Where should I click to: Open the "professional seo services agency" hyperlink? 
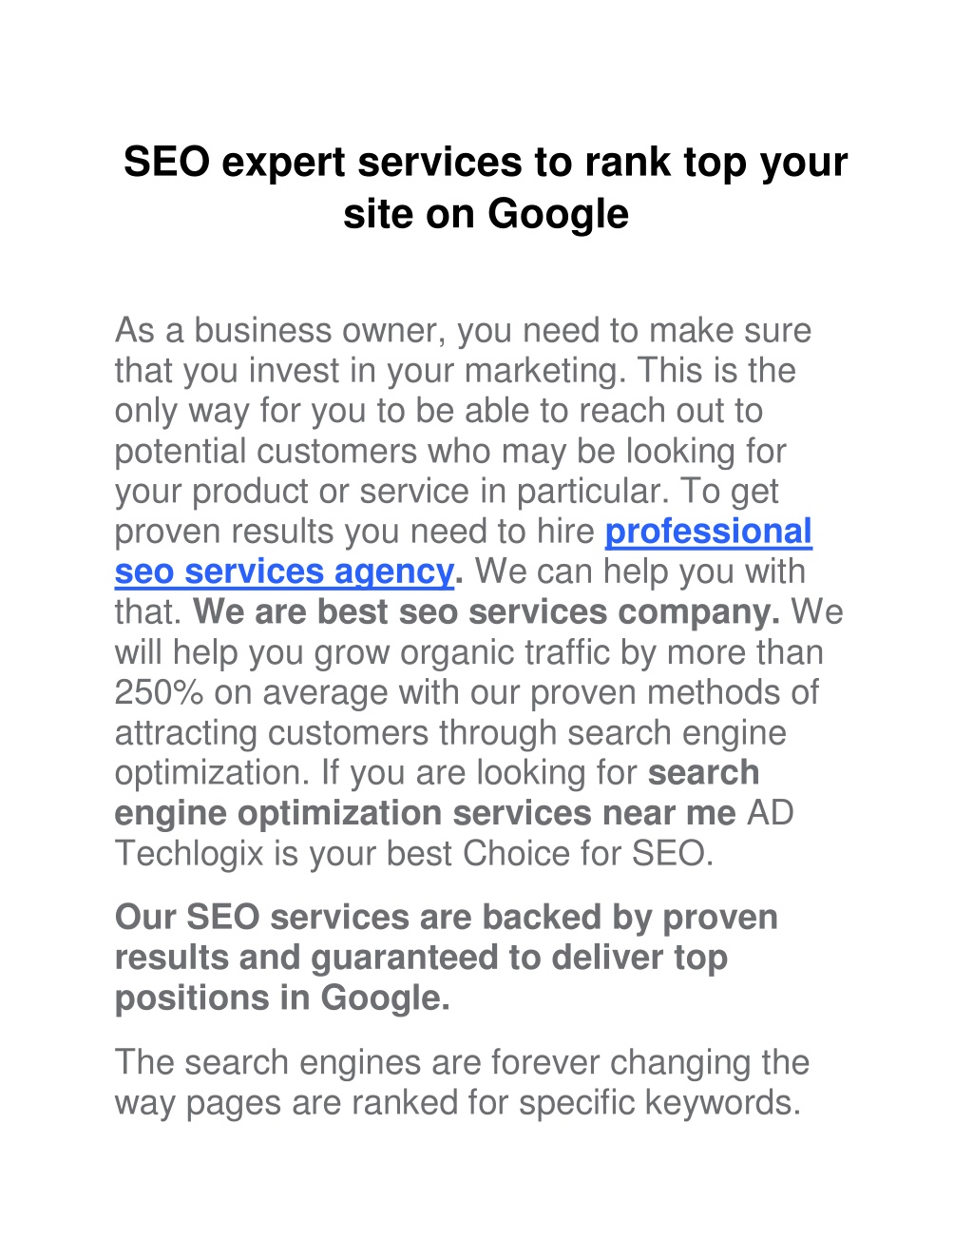(708, 532)
